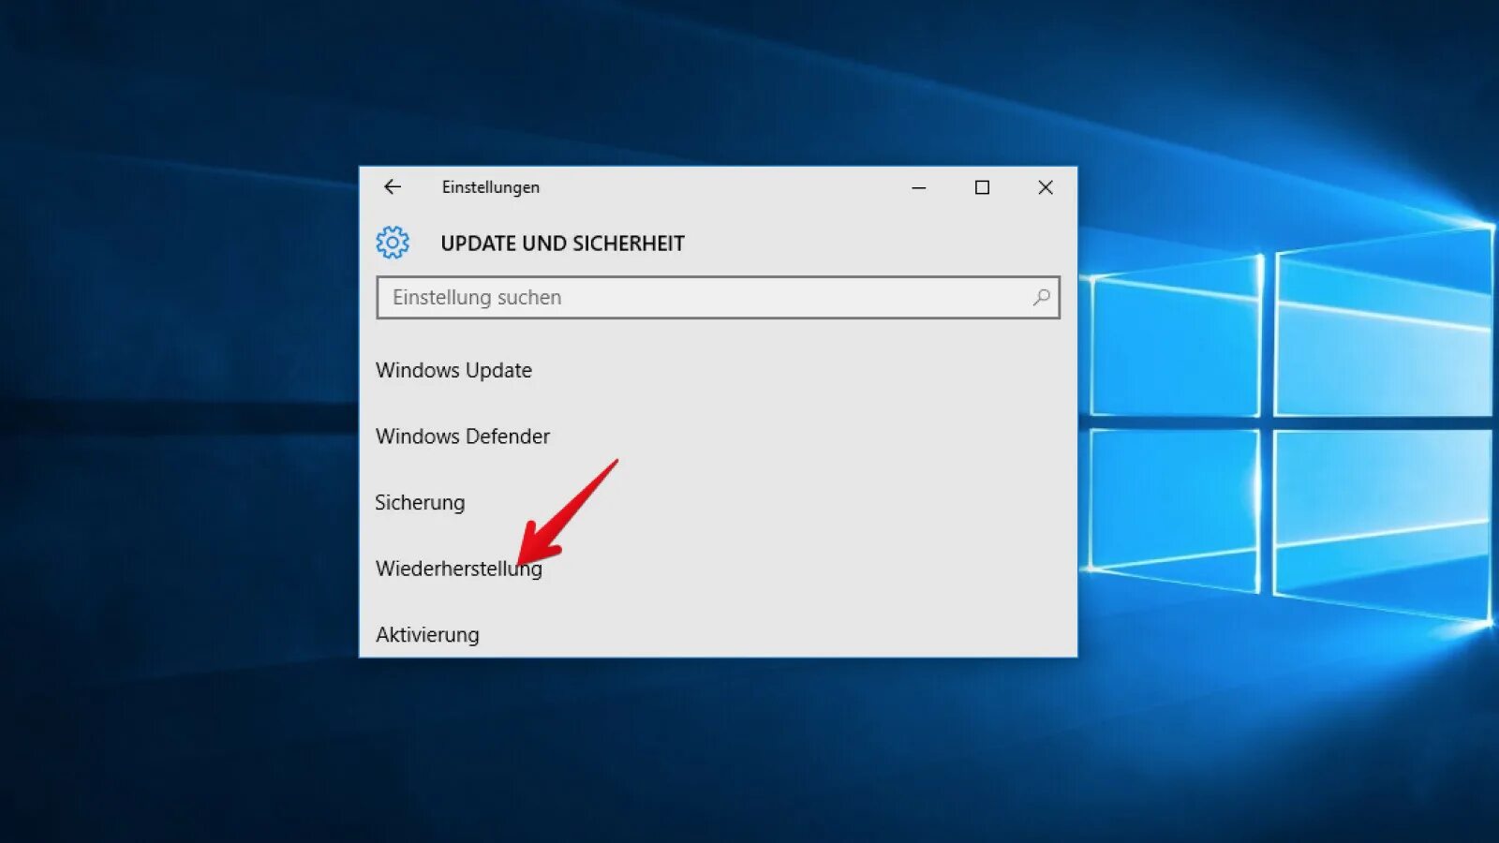
Task: Maximize the Einstellungen window
Action: pos(982,187)
